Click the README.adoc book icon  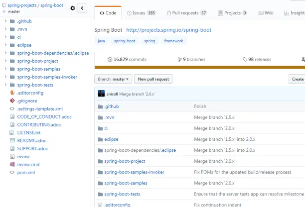click(12, 141)
